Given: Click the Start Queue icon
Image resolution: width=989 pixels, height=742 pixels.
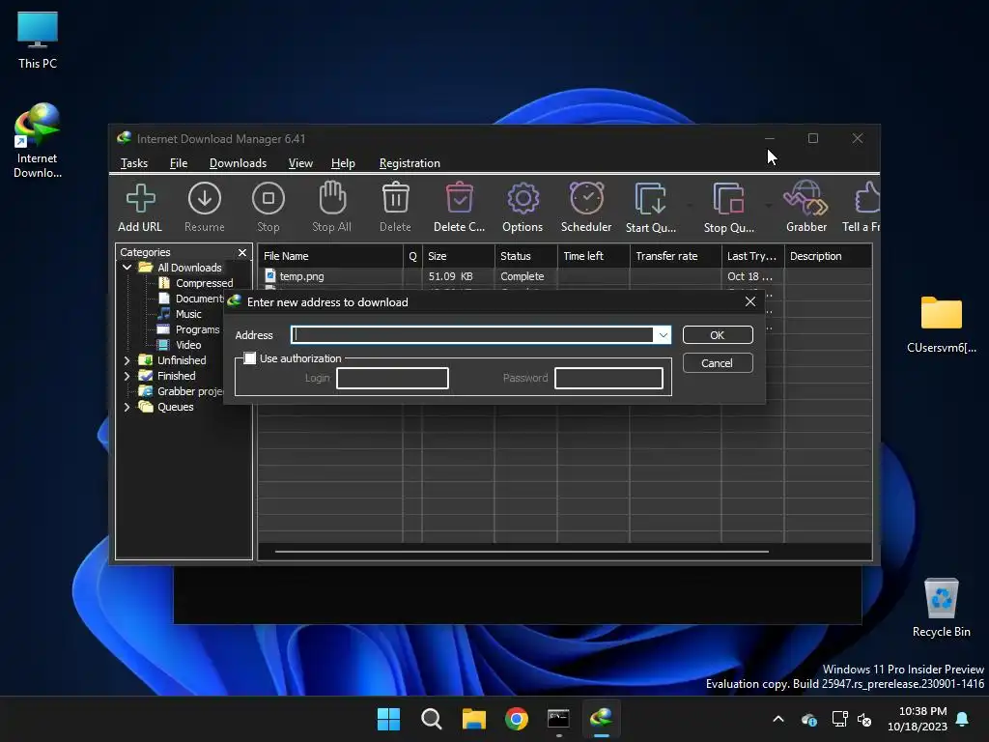Looking at the screenshot, I should tap(650, 199).
